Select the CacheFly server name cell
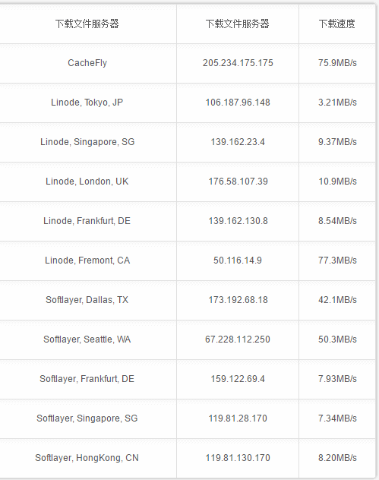The width and height of the screenshot is (379, 480). 87,63
